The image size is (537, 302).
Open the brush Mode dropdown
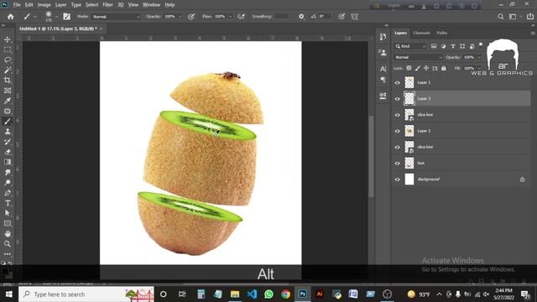coord(117,17)
